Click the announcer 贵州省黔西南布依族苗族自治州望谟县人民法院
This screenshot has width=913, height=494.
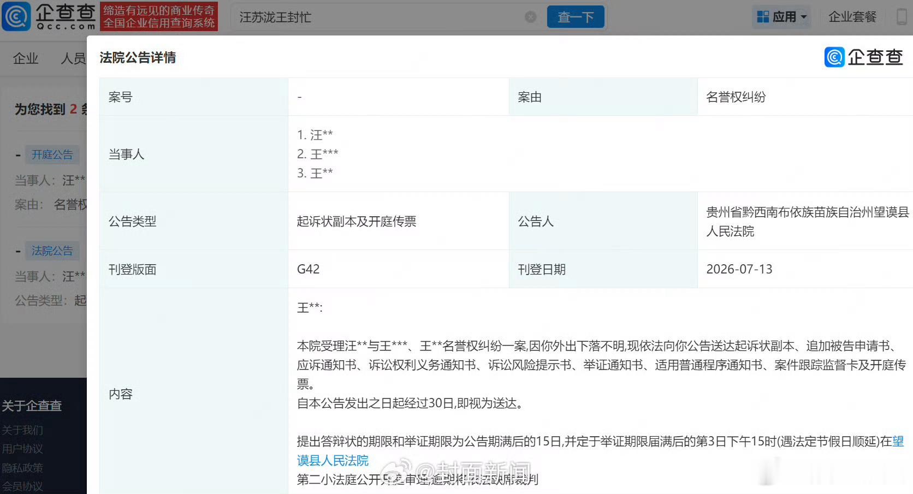808,222
